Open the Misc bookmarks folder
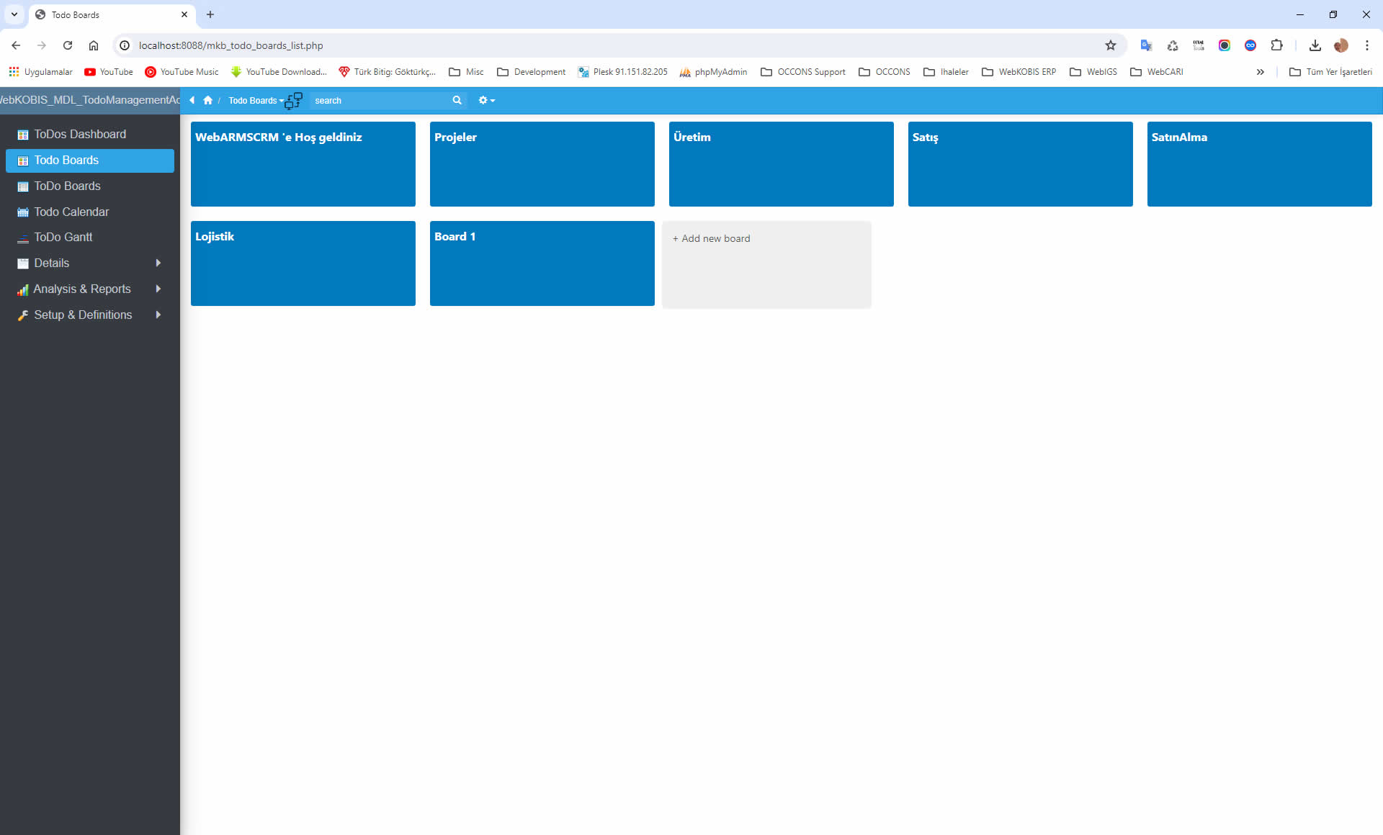Screen dimensions: 1383x835 coord(466,72)
